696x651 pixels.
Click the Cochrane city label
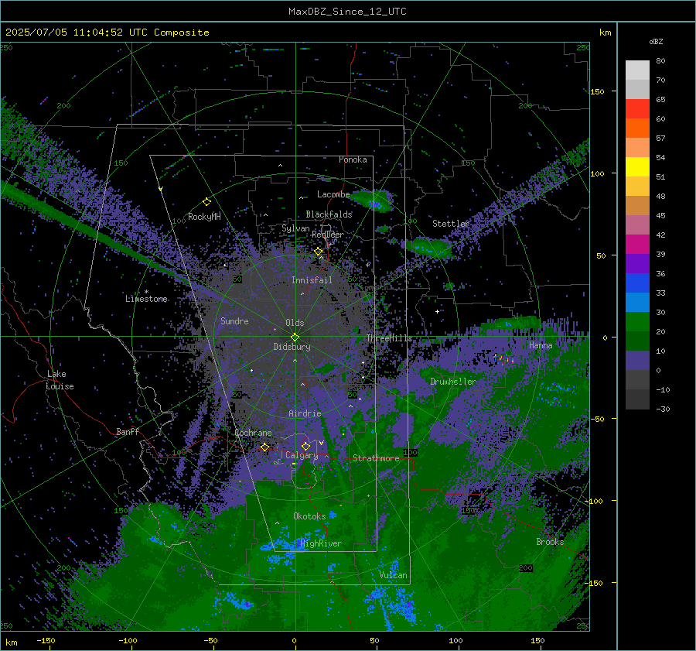(x=253, y=433)
